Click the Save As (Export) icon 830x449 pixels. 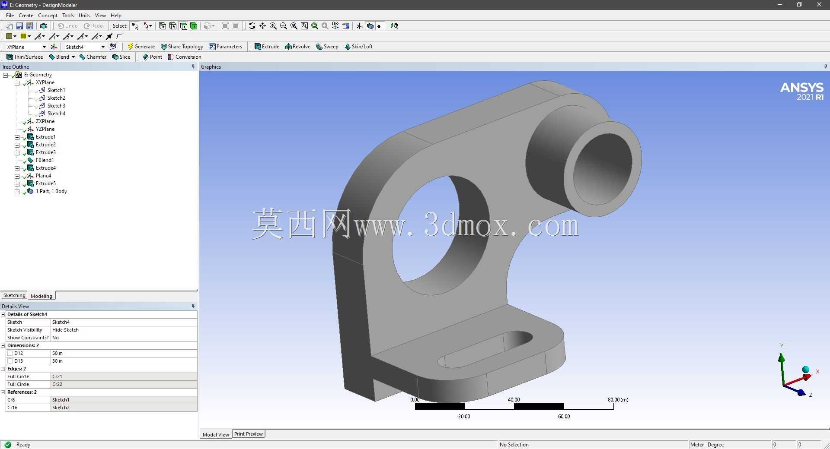[x=30, y=26]
